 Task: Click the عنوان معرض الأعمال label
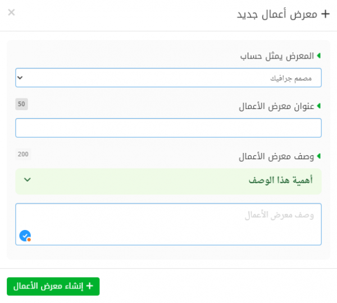tap(276, 106)
